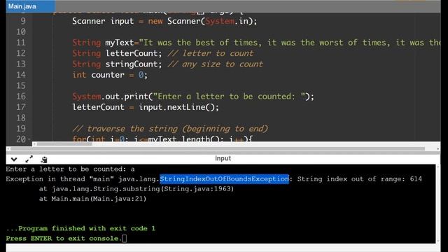Viewport: 448px width, 252px height.
Task: Click the input console tab label
Action: coord(223,158)
